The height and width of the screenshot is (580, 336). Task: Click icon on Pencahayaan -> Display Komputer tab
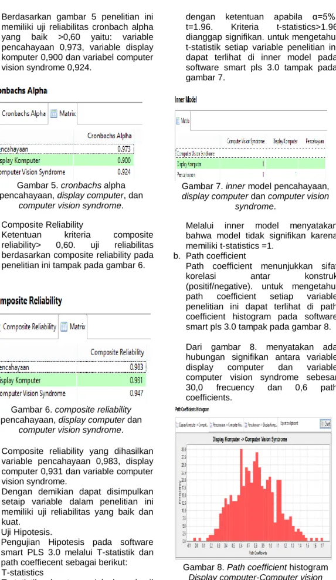(x=246, y=425)
